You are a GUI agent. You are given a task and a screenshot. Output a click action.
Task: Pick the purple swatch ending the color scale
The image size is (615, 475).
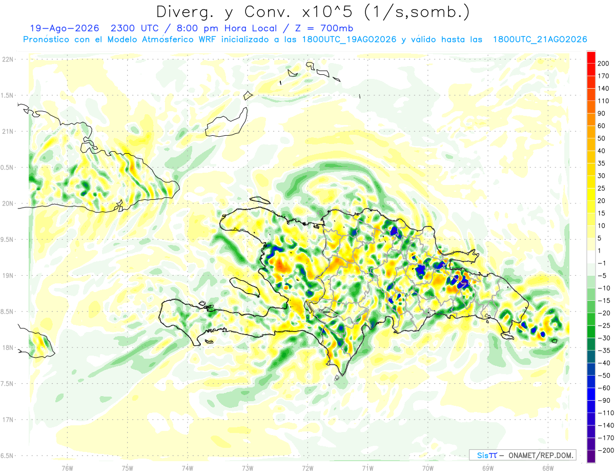(591, 457)
